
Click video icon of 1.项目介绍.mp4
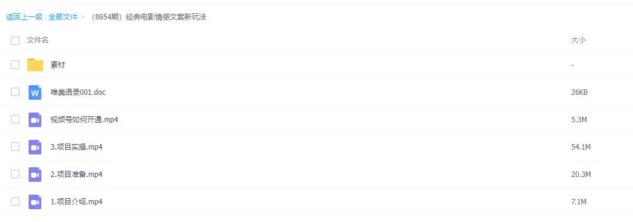[x=35, y=202]
